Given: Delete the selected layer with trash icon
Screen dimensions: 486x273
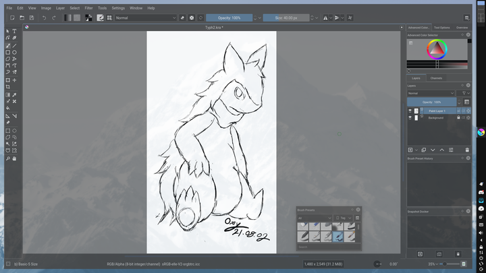Looking at the screenshot, I should tap(467, 150).
